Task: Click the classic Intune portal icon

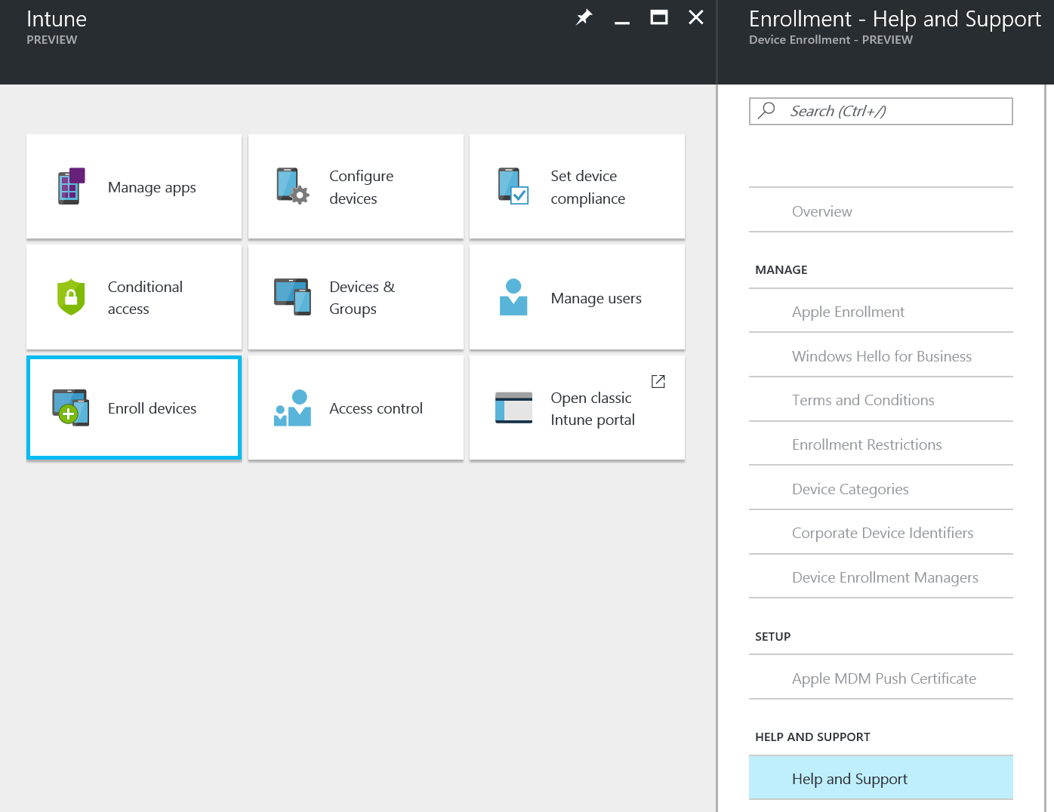Action: [x=513, y=408]
